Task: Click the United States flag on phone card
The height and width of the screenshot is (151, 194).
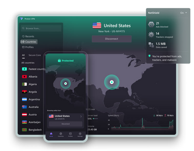Action: (51, 116)
